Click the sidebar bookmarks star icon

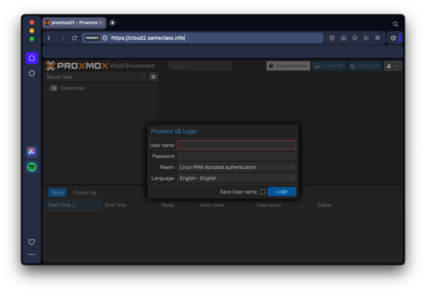pyautogui.click(x=32, y=73)
